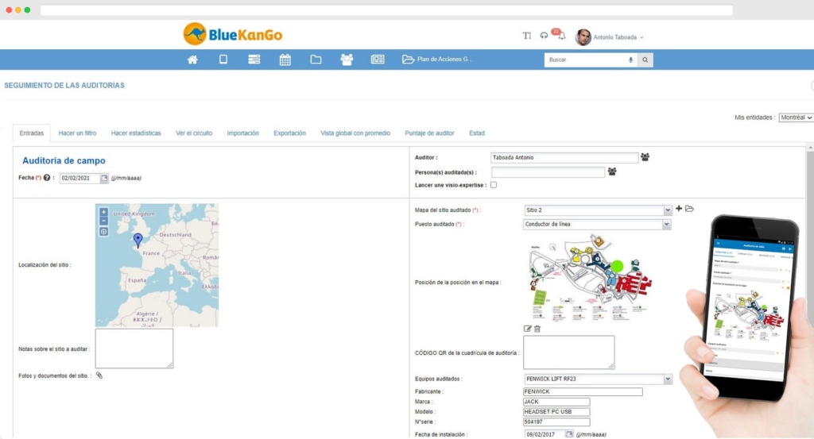The width and height of the screenshot is (814, 439).
Task: Click the microphone icon in search
Action: [x=630, y=60]
